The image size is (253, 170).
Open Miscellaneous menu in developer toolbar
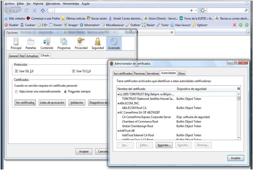click(113, 25)
